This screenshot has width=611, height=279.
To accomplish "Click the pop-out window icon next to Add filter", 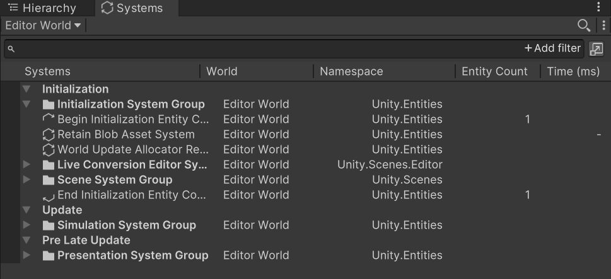I will 596,49.
